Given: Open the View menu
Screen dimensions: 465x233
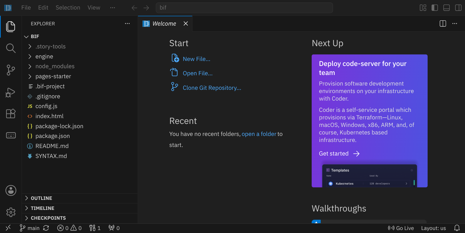Looking at the screenshot, I should (x=94, y=8).
